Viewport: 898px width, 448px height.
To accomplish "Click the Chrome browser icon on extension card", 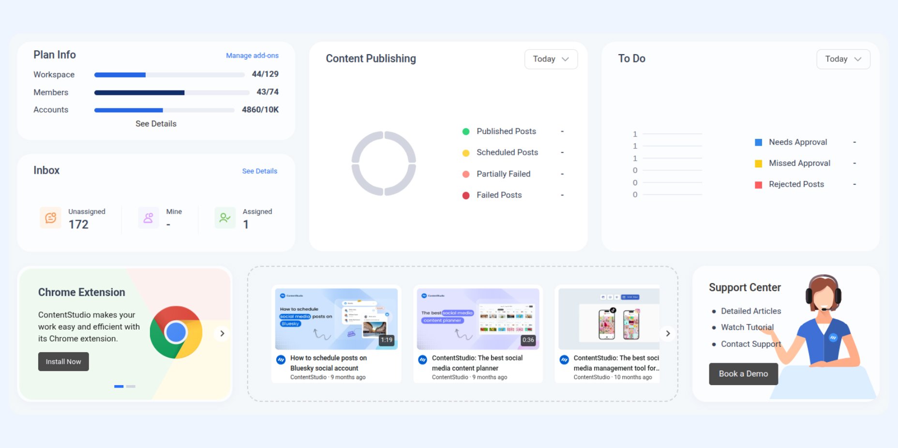I will [x=176, y=333].
